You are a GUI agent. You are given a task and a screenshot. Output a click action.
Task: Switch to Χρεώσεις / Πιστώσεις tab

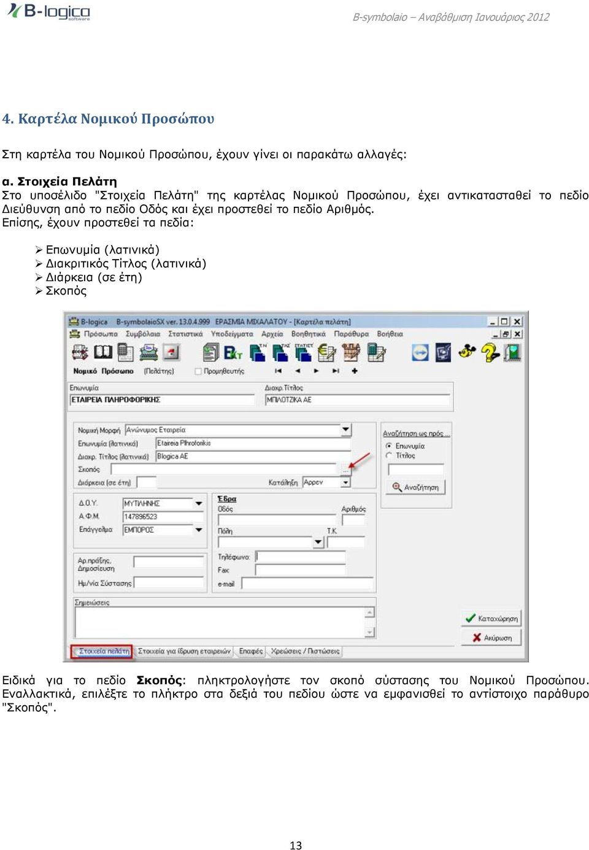[305, 651]
